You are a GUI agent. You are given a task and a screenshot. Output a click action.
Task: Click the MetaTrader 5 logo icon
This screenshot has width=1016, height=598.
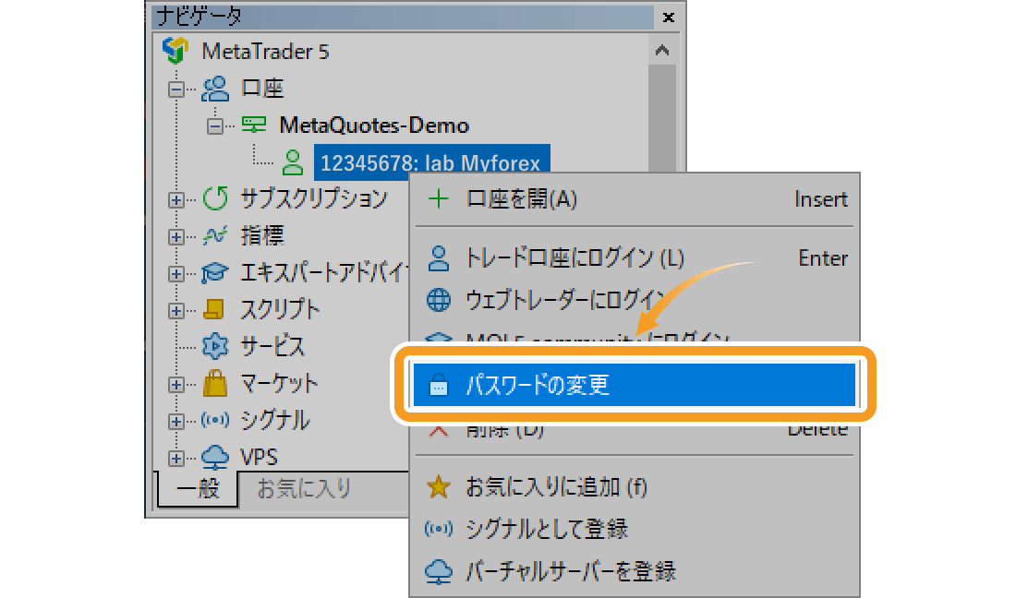[x=175, y=50]
